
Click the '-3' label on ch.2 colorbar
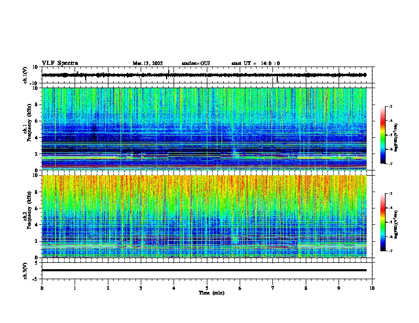390,194
